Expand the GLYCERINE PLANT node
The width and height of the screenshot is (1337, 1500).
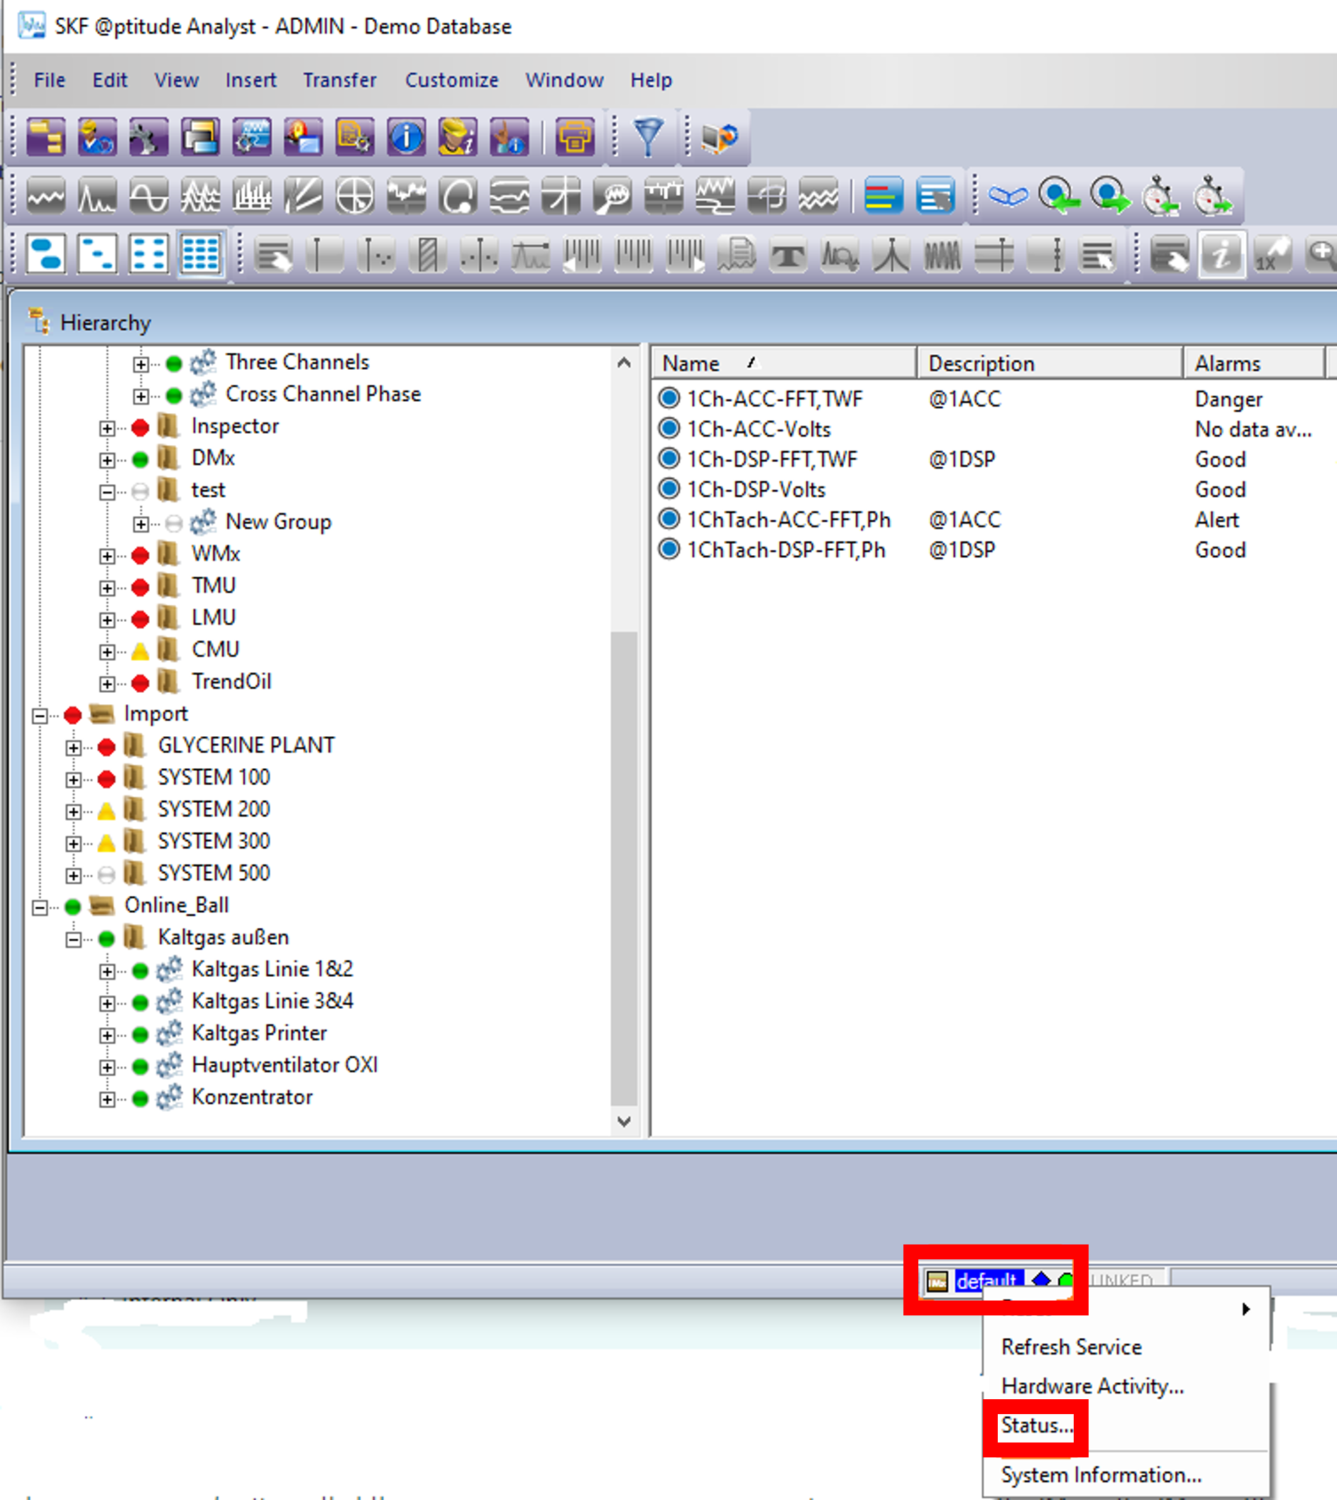click(x=74, y=748)
